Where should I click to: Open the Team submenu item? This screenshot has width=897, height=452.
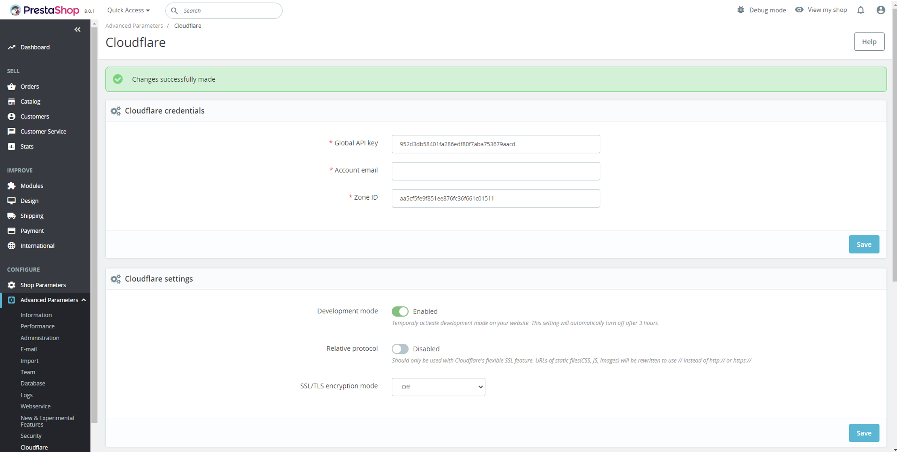tap(28, 372)
